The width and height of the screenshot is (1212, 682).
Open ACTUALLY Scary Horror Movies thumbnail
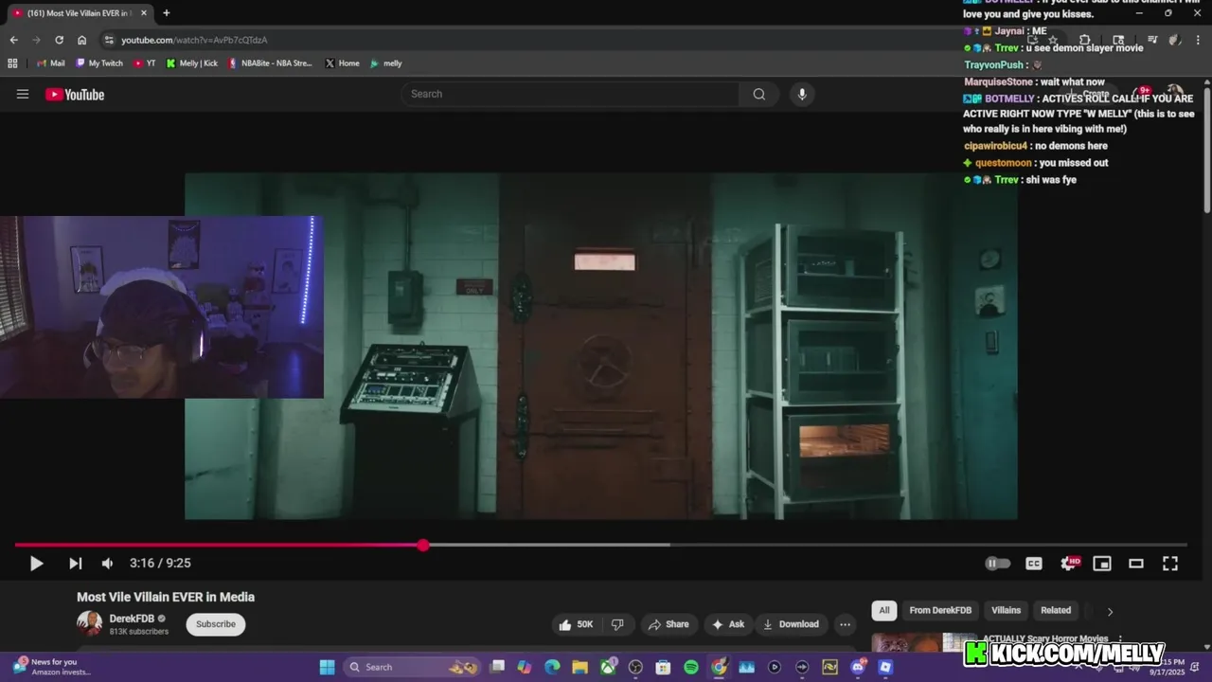pyautogui.click(x=924, y=643)
